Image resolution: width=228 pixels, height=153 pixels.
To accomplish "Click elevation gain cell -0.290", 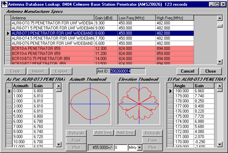I will (x=204, y=142).
